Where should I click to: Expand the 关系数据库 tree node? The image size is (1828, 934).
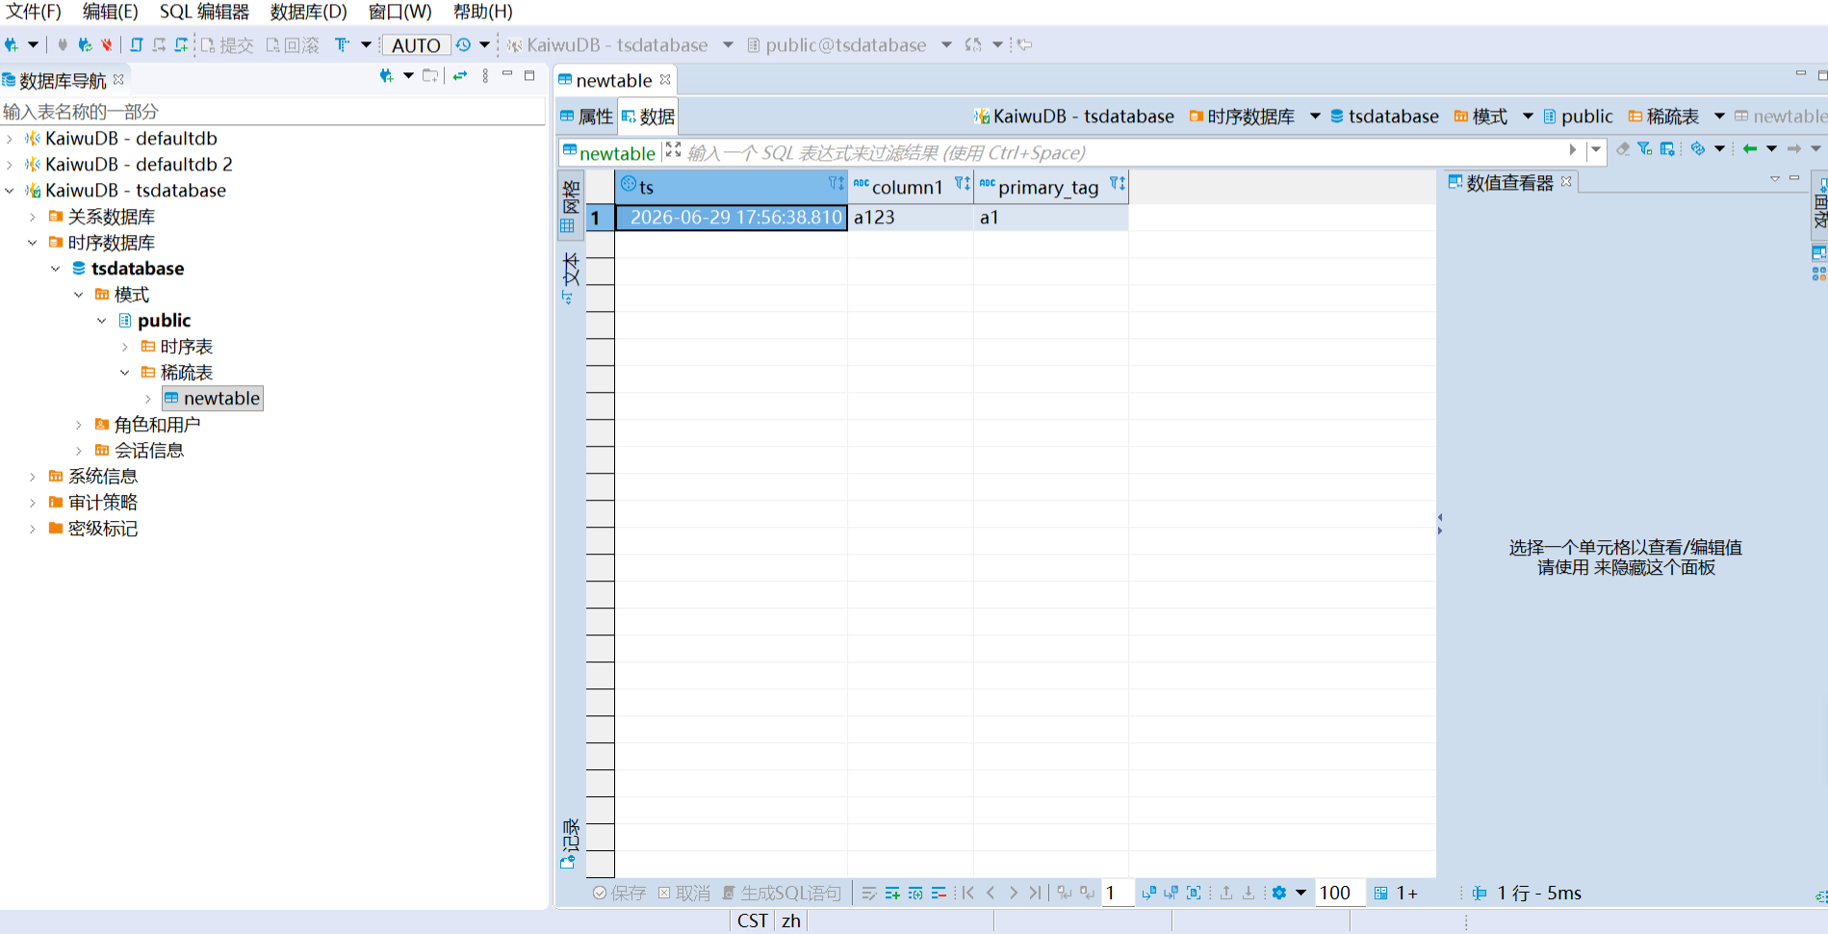[33, 217]
